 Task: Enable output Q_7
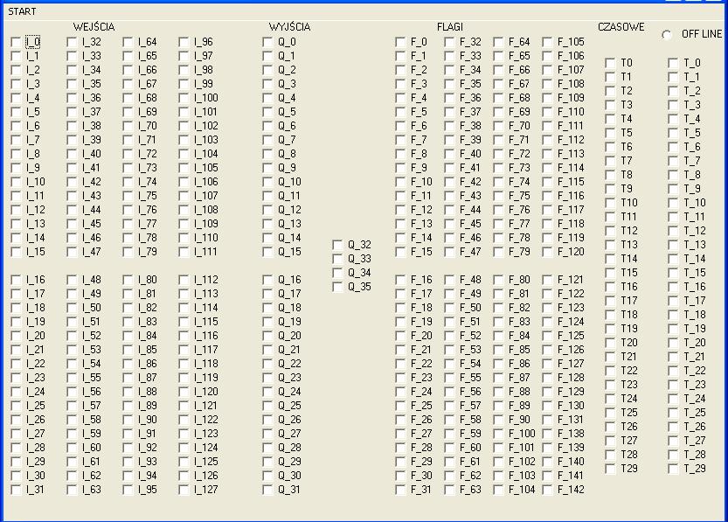coord(267,140)
